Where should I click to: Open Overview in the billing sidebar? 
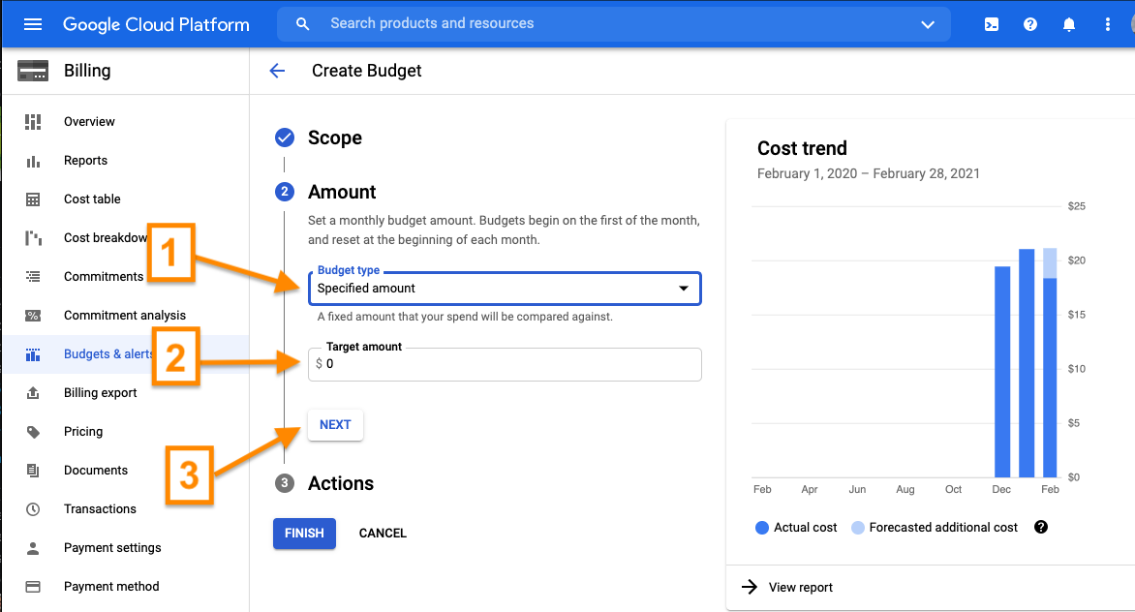tap(89, 122)
